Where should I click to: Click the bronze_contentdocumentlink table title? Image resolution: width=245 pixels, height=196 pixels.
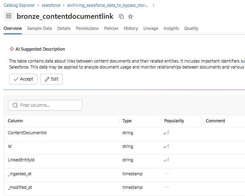pos(65,16)
